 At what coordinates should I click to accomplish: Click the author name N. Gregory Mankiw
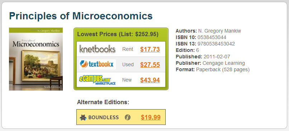219,31
